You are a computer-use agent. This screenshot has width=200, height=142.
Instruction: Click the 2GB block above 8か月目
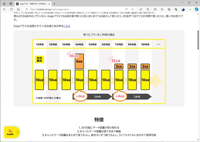132,66
